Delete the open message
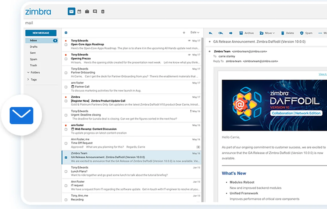Screen dimensions: 327x209 (287, 33)
